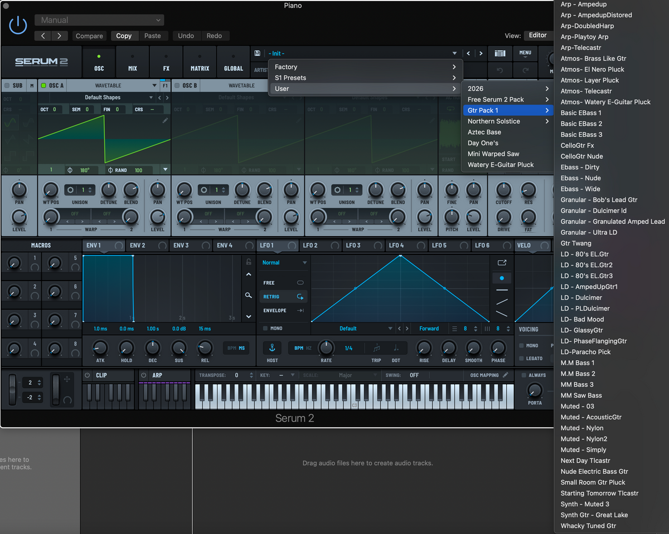Image resolution: width=669 pixels, height=534 pixels.
Task: Click the LFO RATE knob
Action: click(x=326, y=348)
